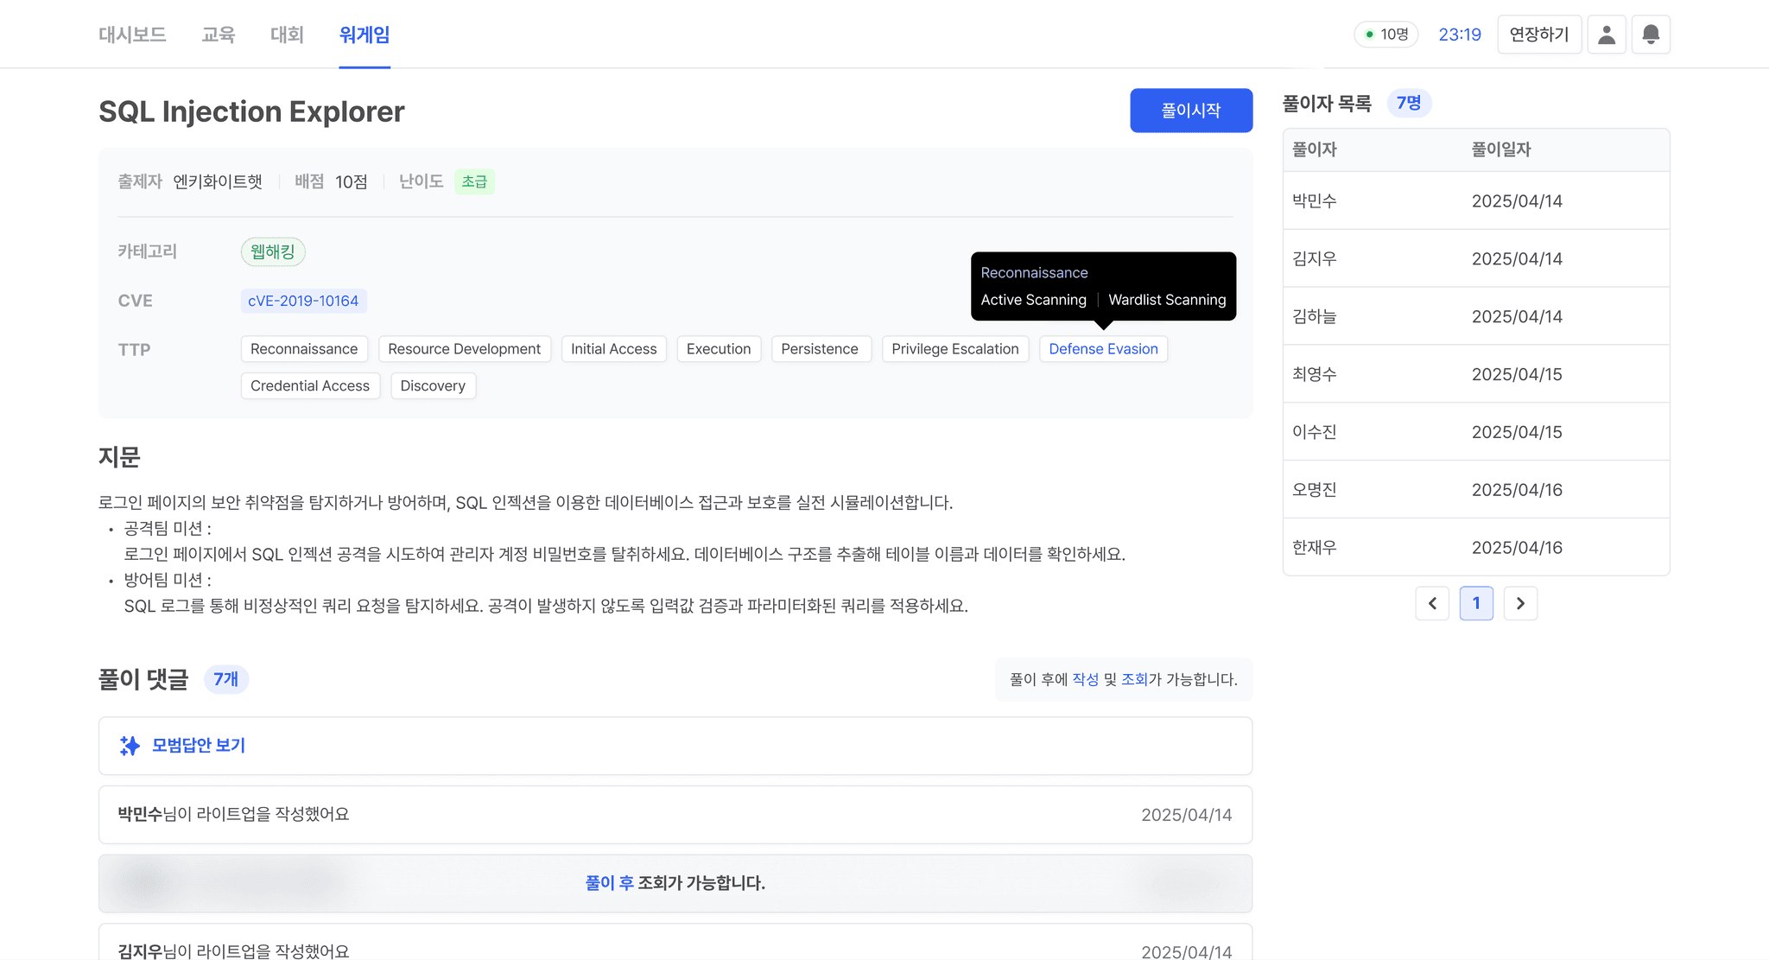Click the 웹해킹 category tag
This screenshot has height=960, width=1769.
270,251
